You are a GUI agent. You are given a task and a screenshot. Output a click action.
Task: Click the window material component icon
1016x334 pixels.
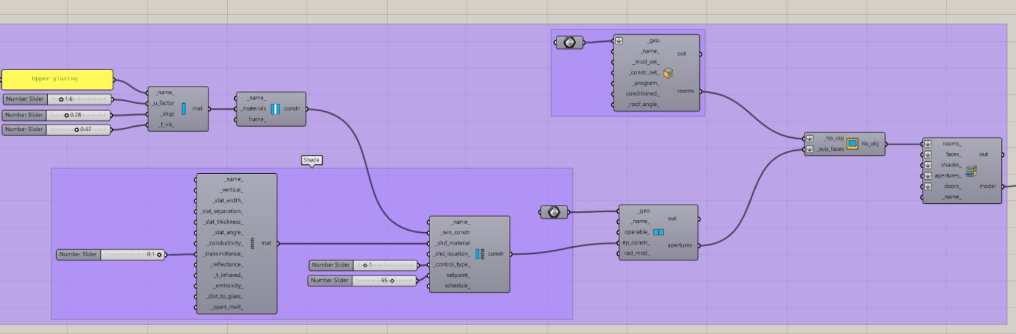(183, 109)
